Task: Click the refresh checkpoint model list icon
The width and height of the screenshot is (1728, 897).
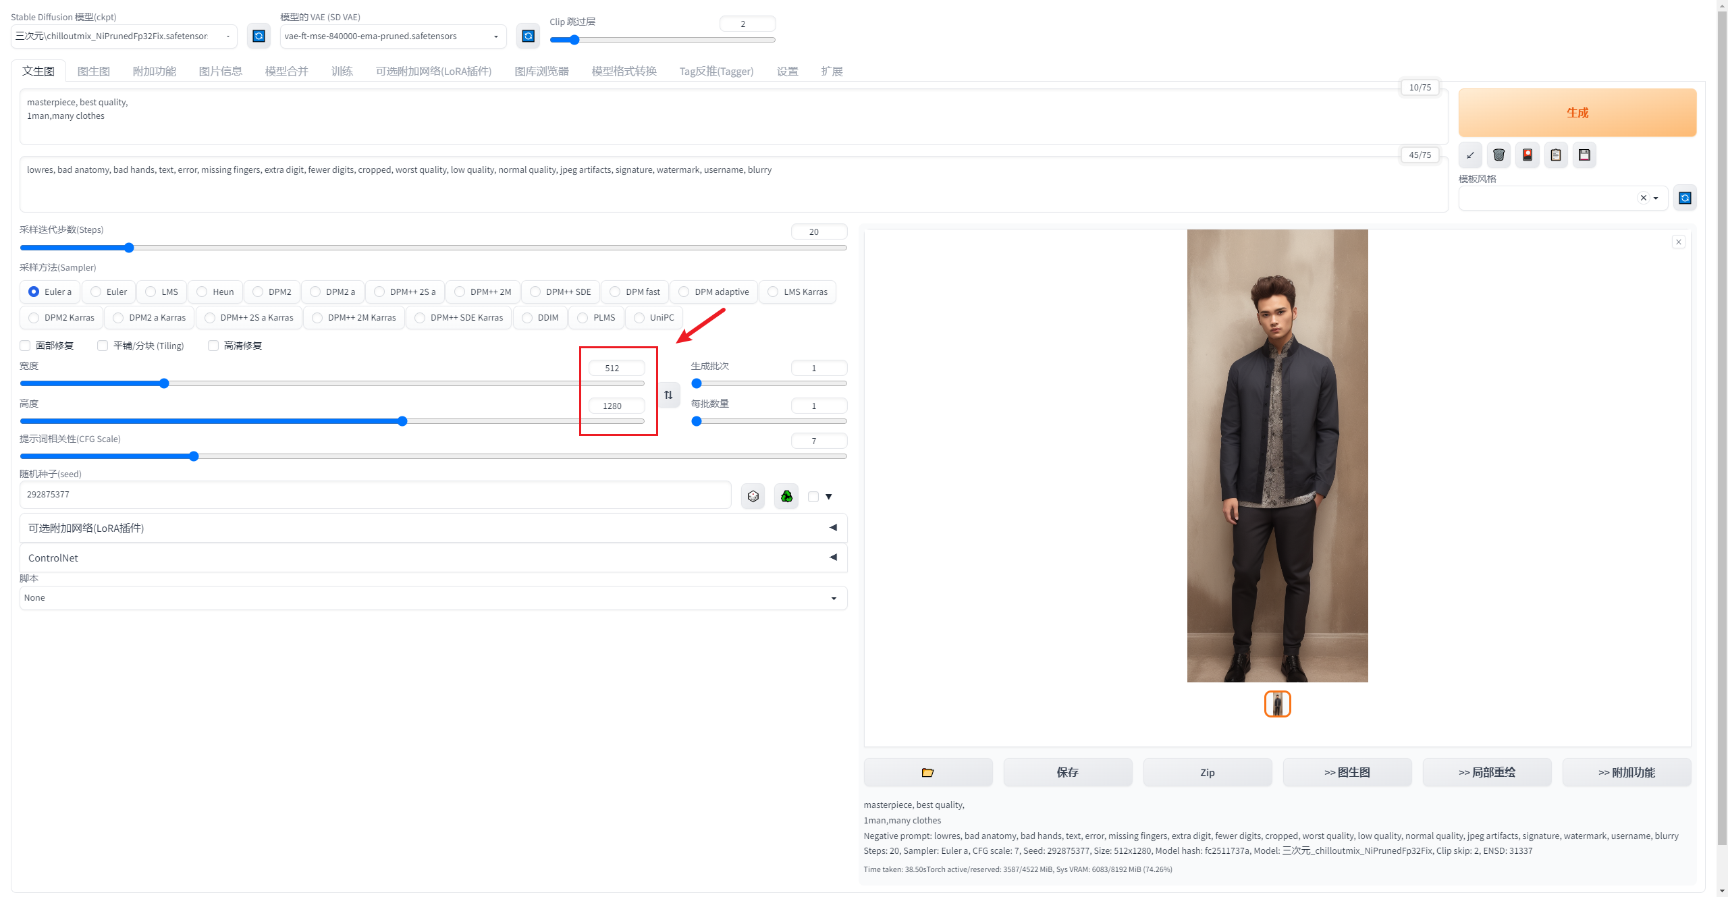Action: pyautogui.click(x=259, y=36)
